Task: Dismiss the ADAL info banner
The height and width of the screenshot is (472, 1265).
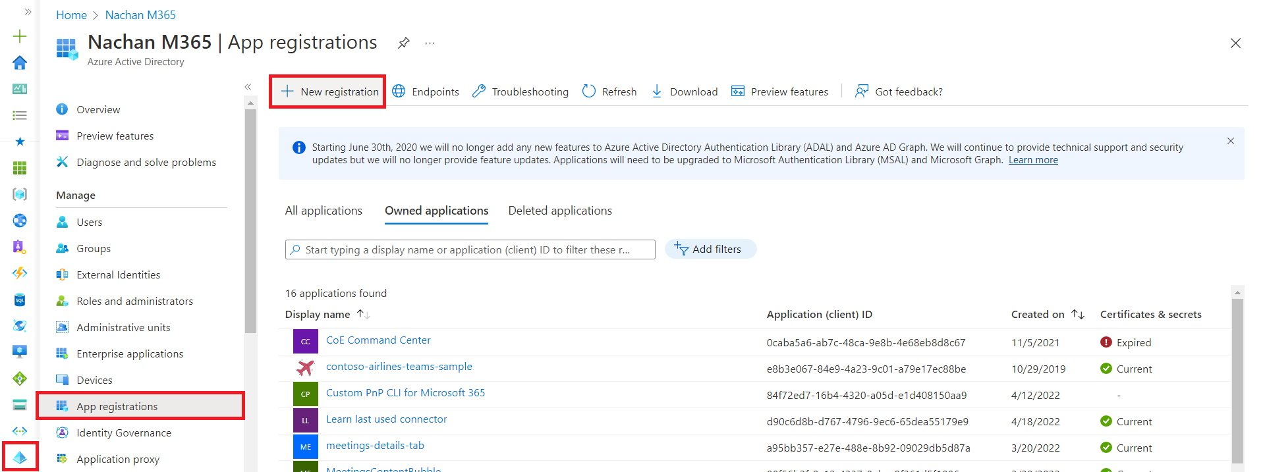Action: pos(1230,141)
